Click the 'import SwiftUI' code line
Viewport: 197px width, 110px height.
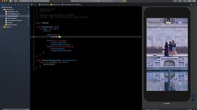[42, 23]
